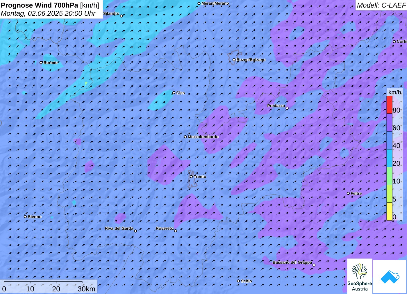The width and height of the screenshot is (407, 294).
Task: Click the yellow 0-5 km/h legend color
Action: (x=389, y=211)
